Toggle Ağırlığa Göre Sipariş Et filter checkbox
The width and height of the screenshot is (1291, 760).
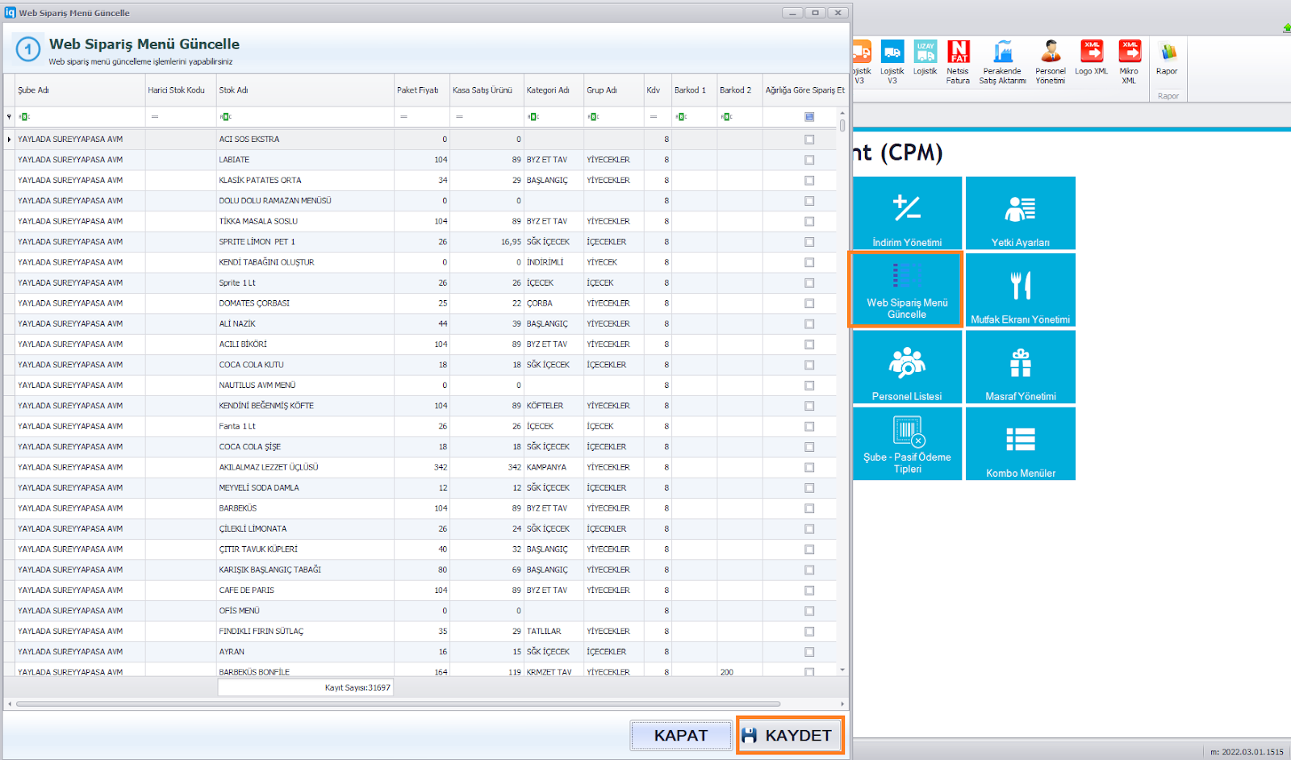click(809, 117)
